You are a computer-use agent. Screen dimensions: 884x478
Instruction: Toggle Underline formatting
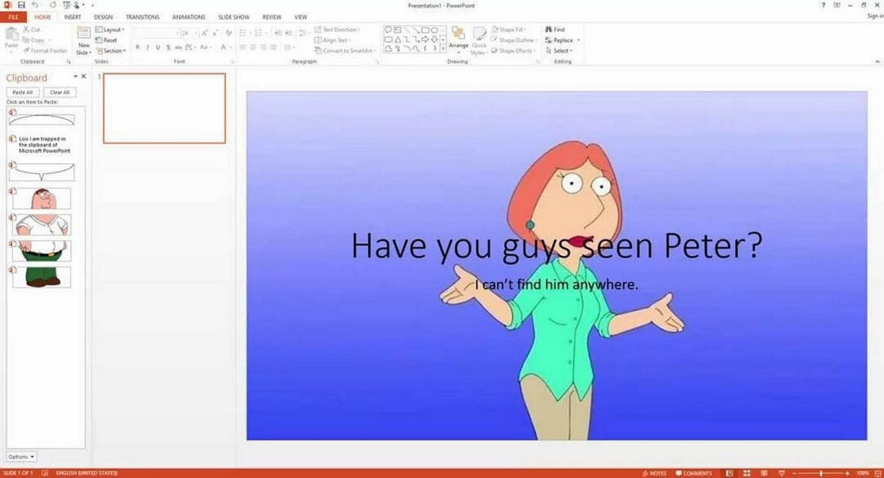click(x=158, y=47)
